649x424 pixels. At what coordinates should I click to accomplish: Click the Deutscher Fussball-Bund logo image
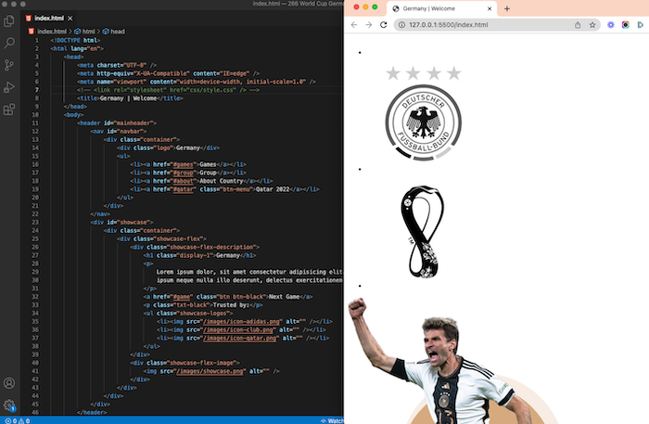point(423,113)
